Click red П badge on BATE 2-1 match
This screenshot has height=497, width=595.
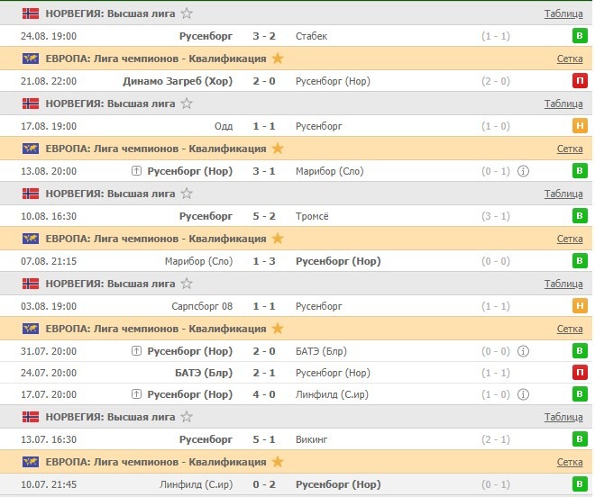click(x=580, y=373)
